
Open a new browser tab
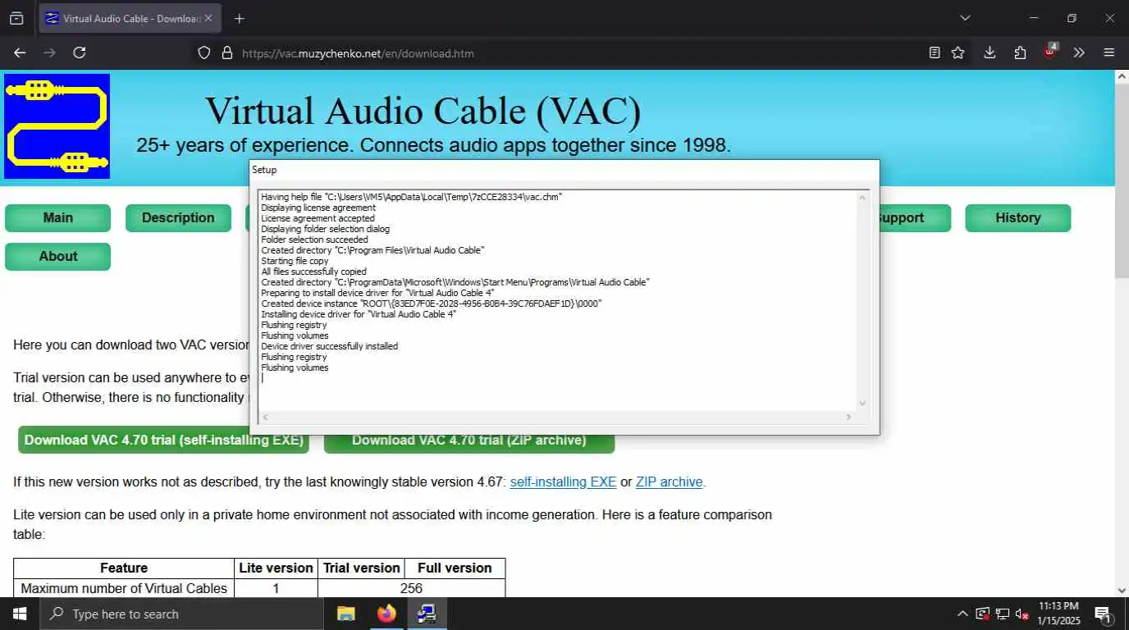click(x=239, y=18)
